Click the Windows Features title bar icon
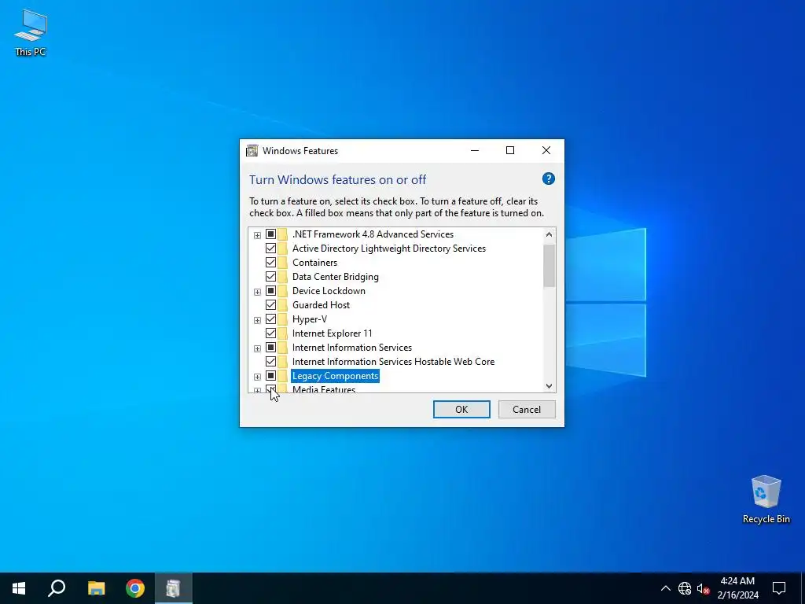Viewport: 805px width, 604px height. pos(252,150)
